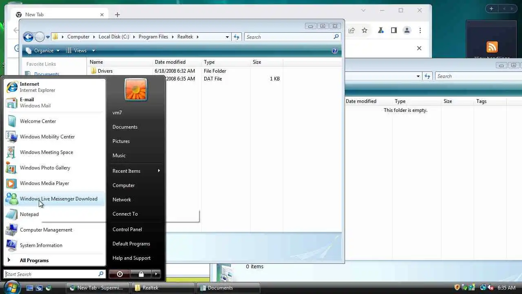Expand the Recent Items submenu
The image size is (522, 294).
136,171
